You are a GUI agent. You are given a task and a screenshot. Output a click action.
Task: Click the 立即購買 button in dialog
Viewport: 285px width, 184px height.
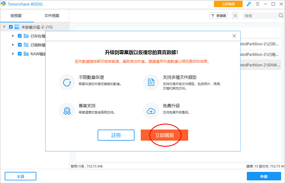click(x=164, y=135)
